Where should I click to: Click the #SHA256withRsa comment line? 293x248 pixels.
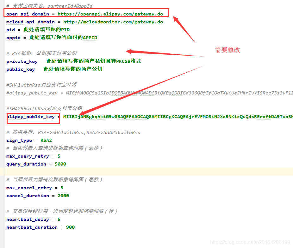point(44,108)
